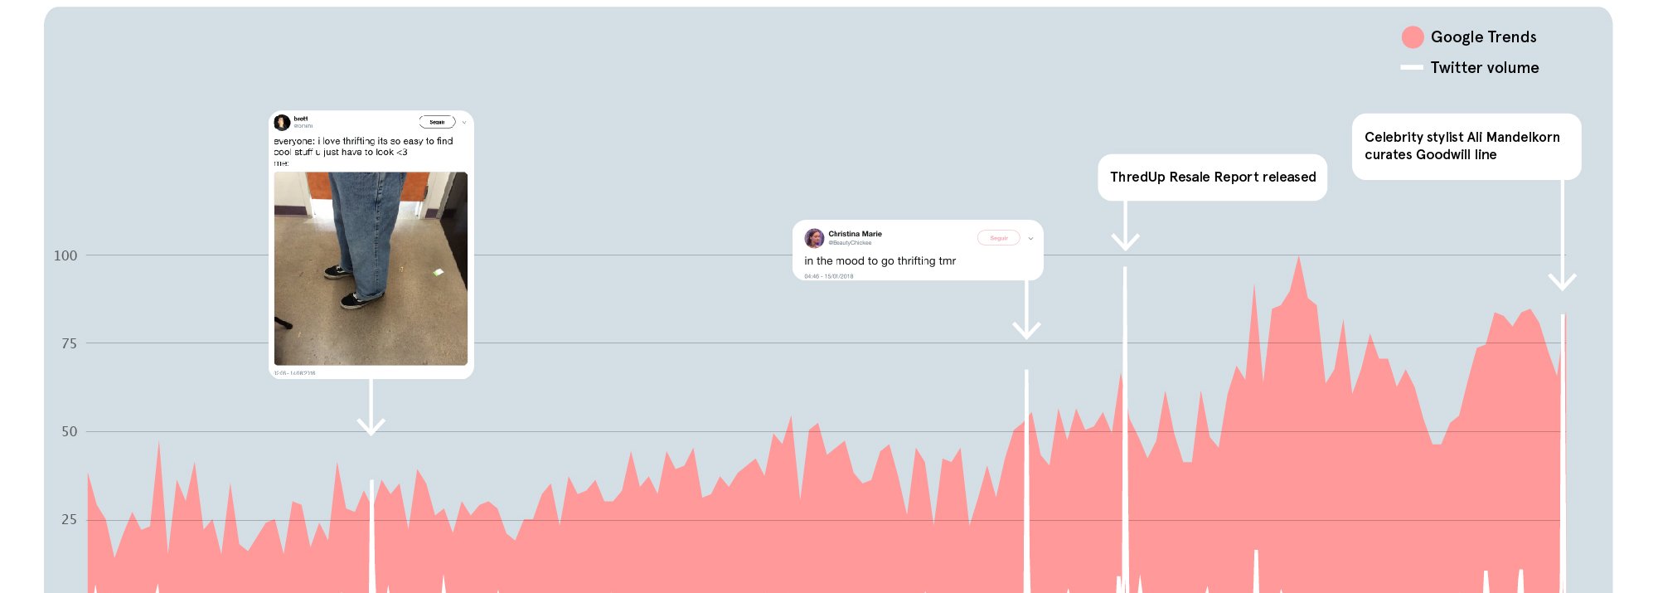Click the profile avatar on the jeans photo tweet
Screen dimensions: 1658x593
282,122
